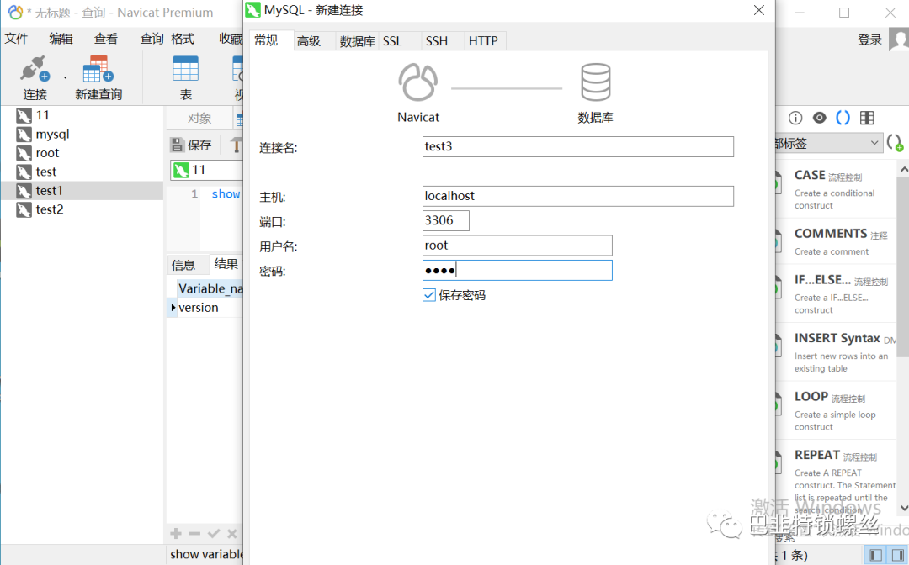Click the user avatar icon
Image resolution: width=909 pixels, height=565 pixels.
click(899, 40)
